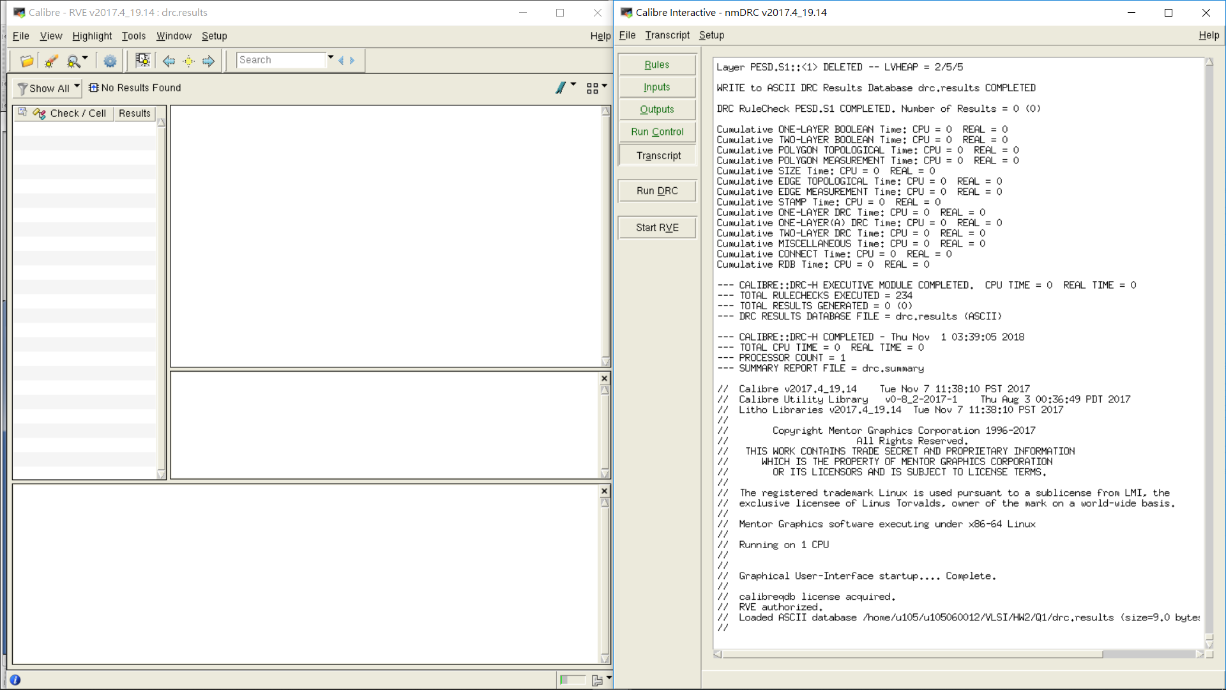Click 'TOTAL RULECHECKS EXECUTED = 234' transcript line

pyautogui.click(x=815, y=295)
